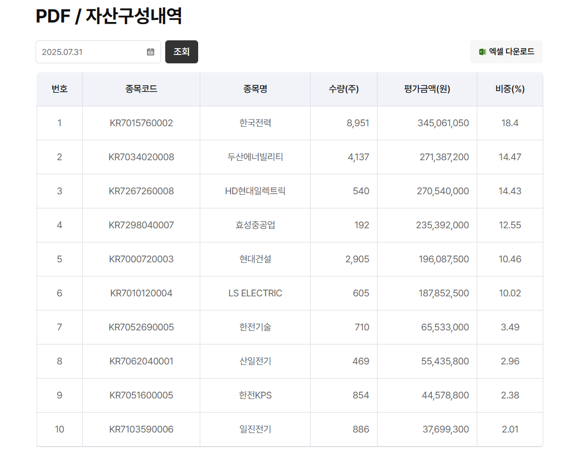This screenshot has height=455, width=583.
Task: Click the stock name 두산에너빌리티
Action: tap(255, 157)
